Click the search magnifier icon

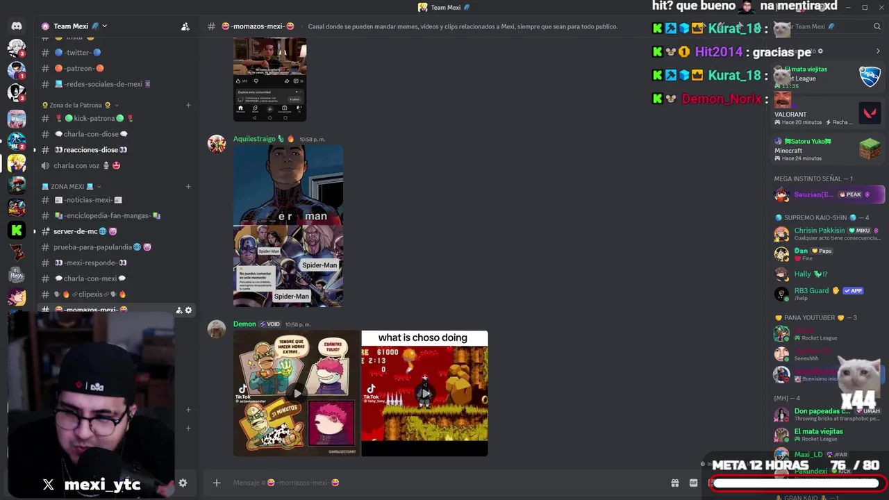click(x=877, y=26)
